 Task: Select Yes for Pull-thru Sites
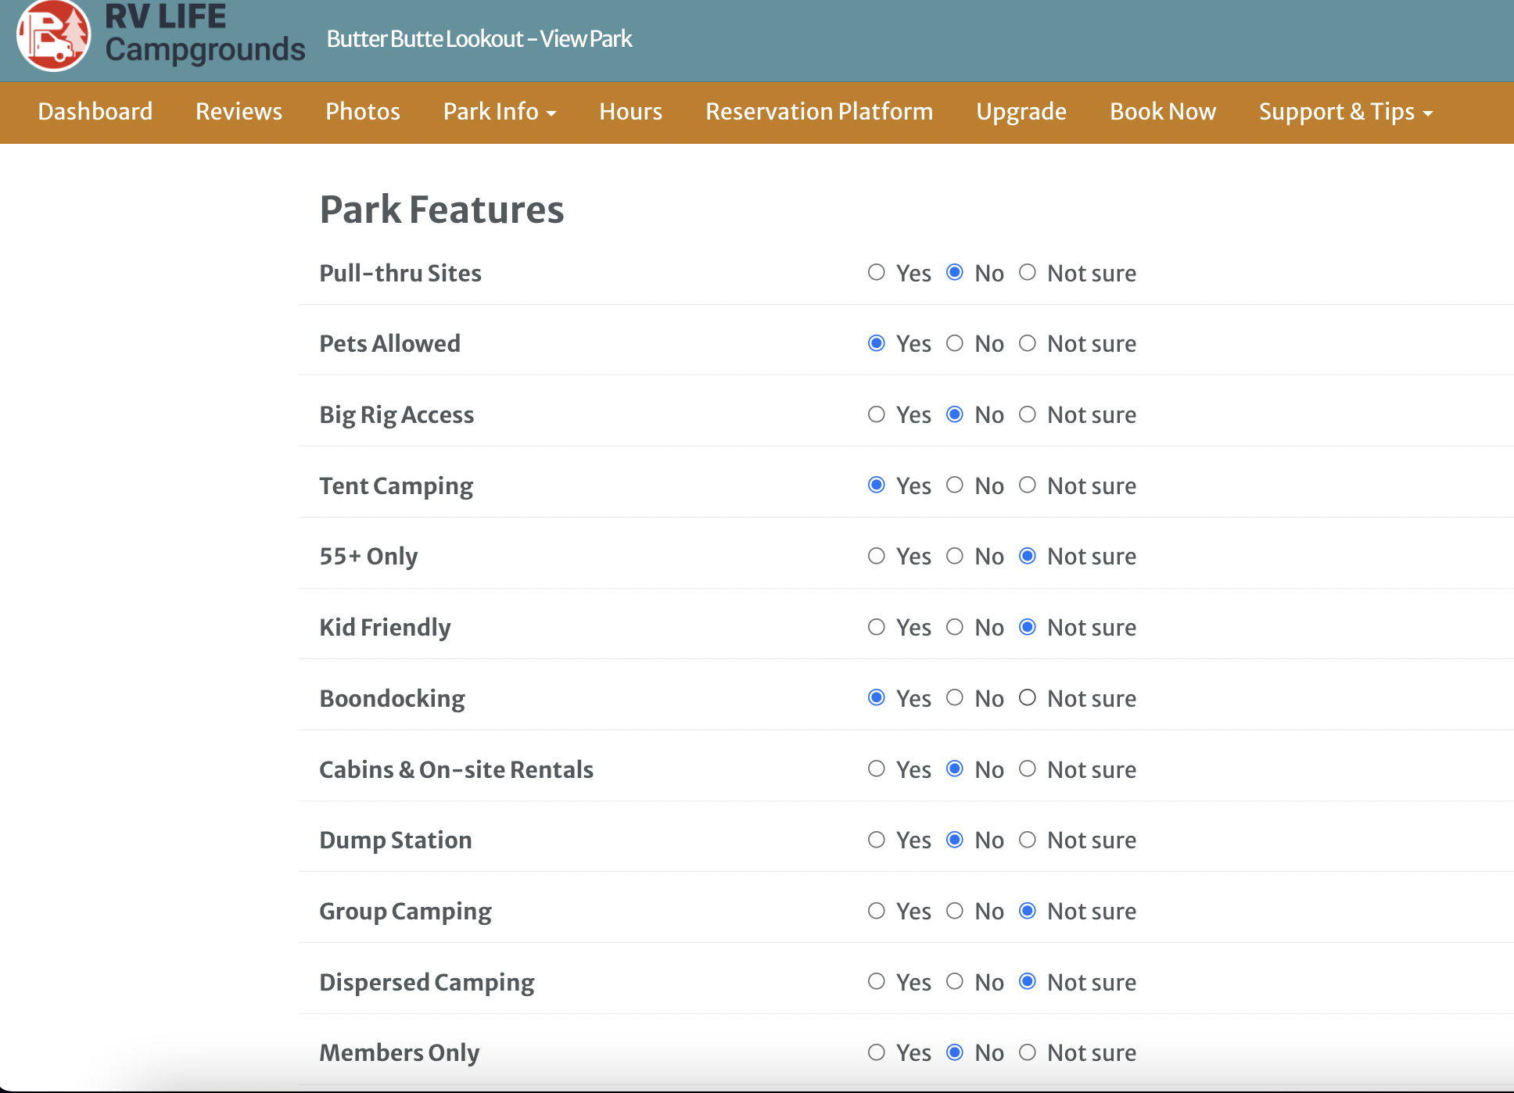click(877, 272)
